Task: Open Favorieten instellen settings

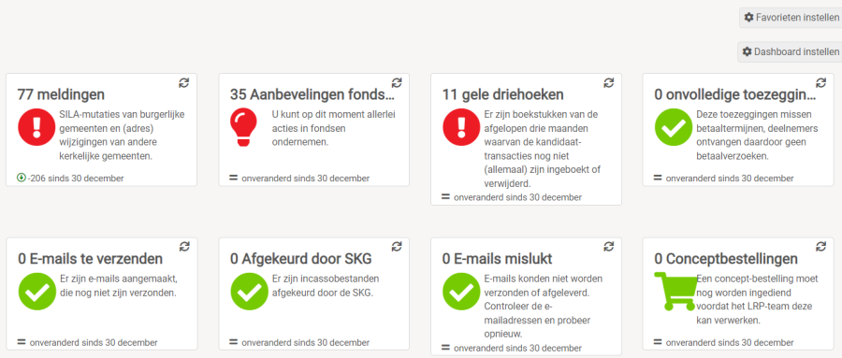Action: point(791,17)
